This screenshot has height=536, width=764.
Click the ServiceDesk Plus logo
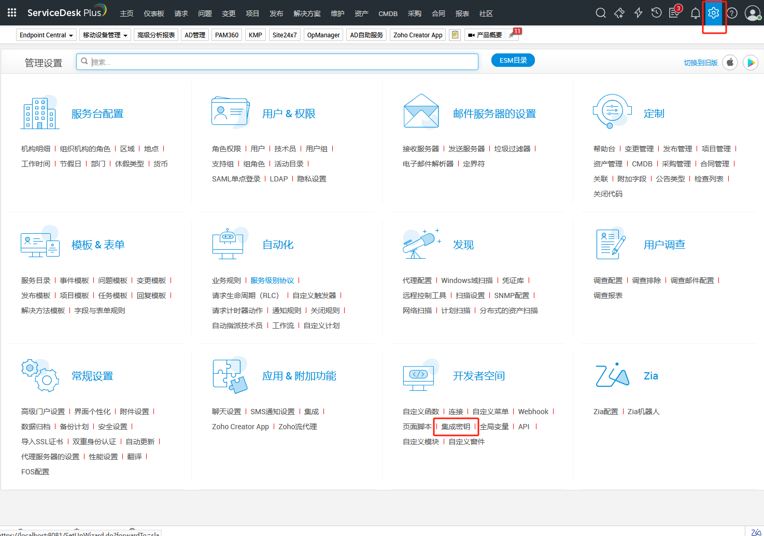(66, 12)
